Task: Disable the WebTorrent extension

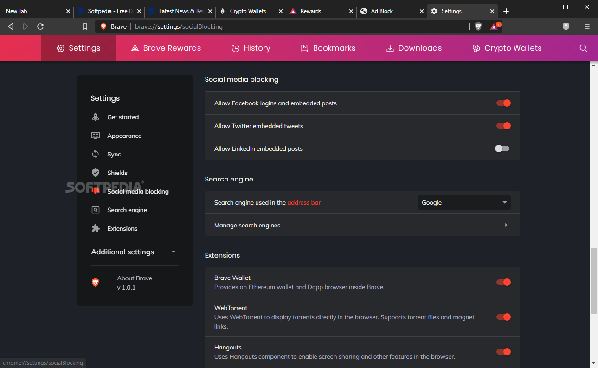Action: pyautogui.click(x=503, y=317)
